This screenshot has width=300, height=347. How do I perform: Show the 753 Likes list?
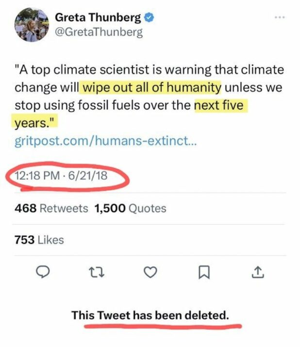[39, 240]
